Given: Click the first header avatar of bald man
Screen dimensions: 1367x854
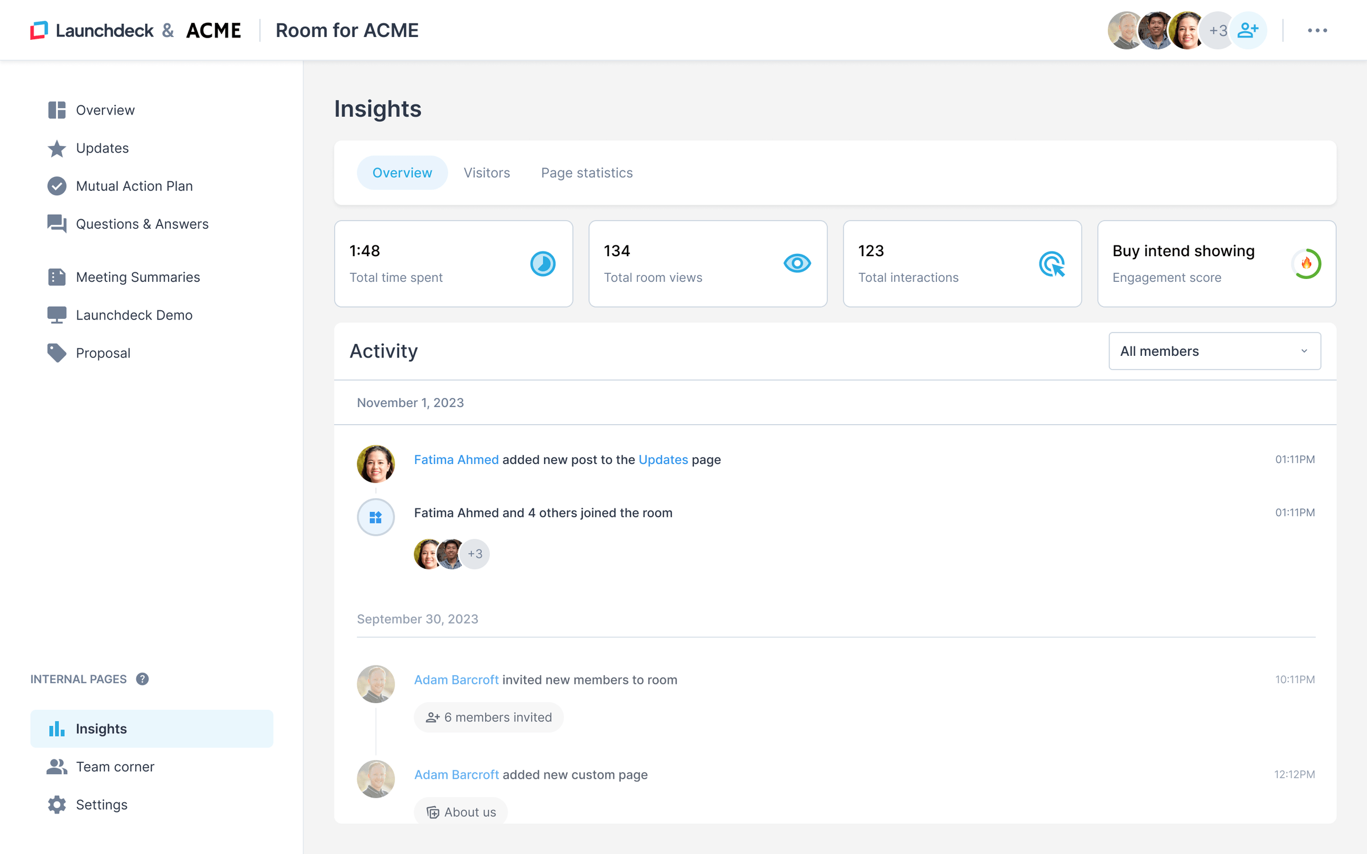Looking at the screenshot, I should pos(1123,30).
